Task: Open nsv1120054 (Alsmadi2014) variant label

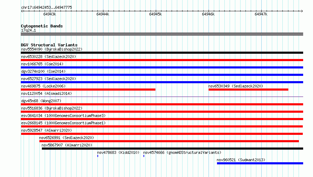Action: [x=46, y=93]
